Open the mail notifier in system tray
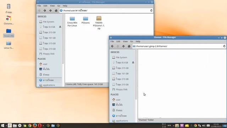This screenshot has width=227, height=128. coord(208,126)
